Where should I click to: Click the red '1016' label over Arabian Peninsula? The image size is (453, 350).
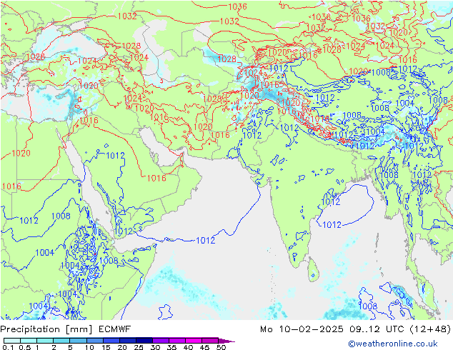[x=156, y=178]
